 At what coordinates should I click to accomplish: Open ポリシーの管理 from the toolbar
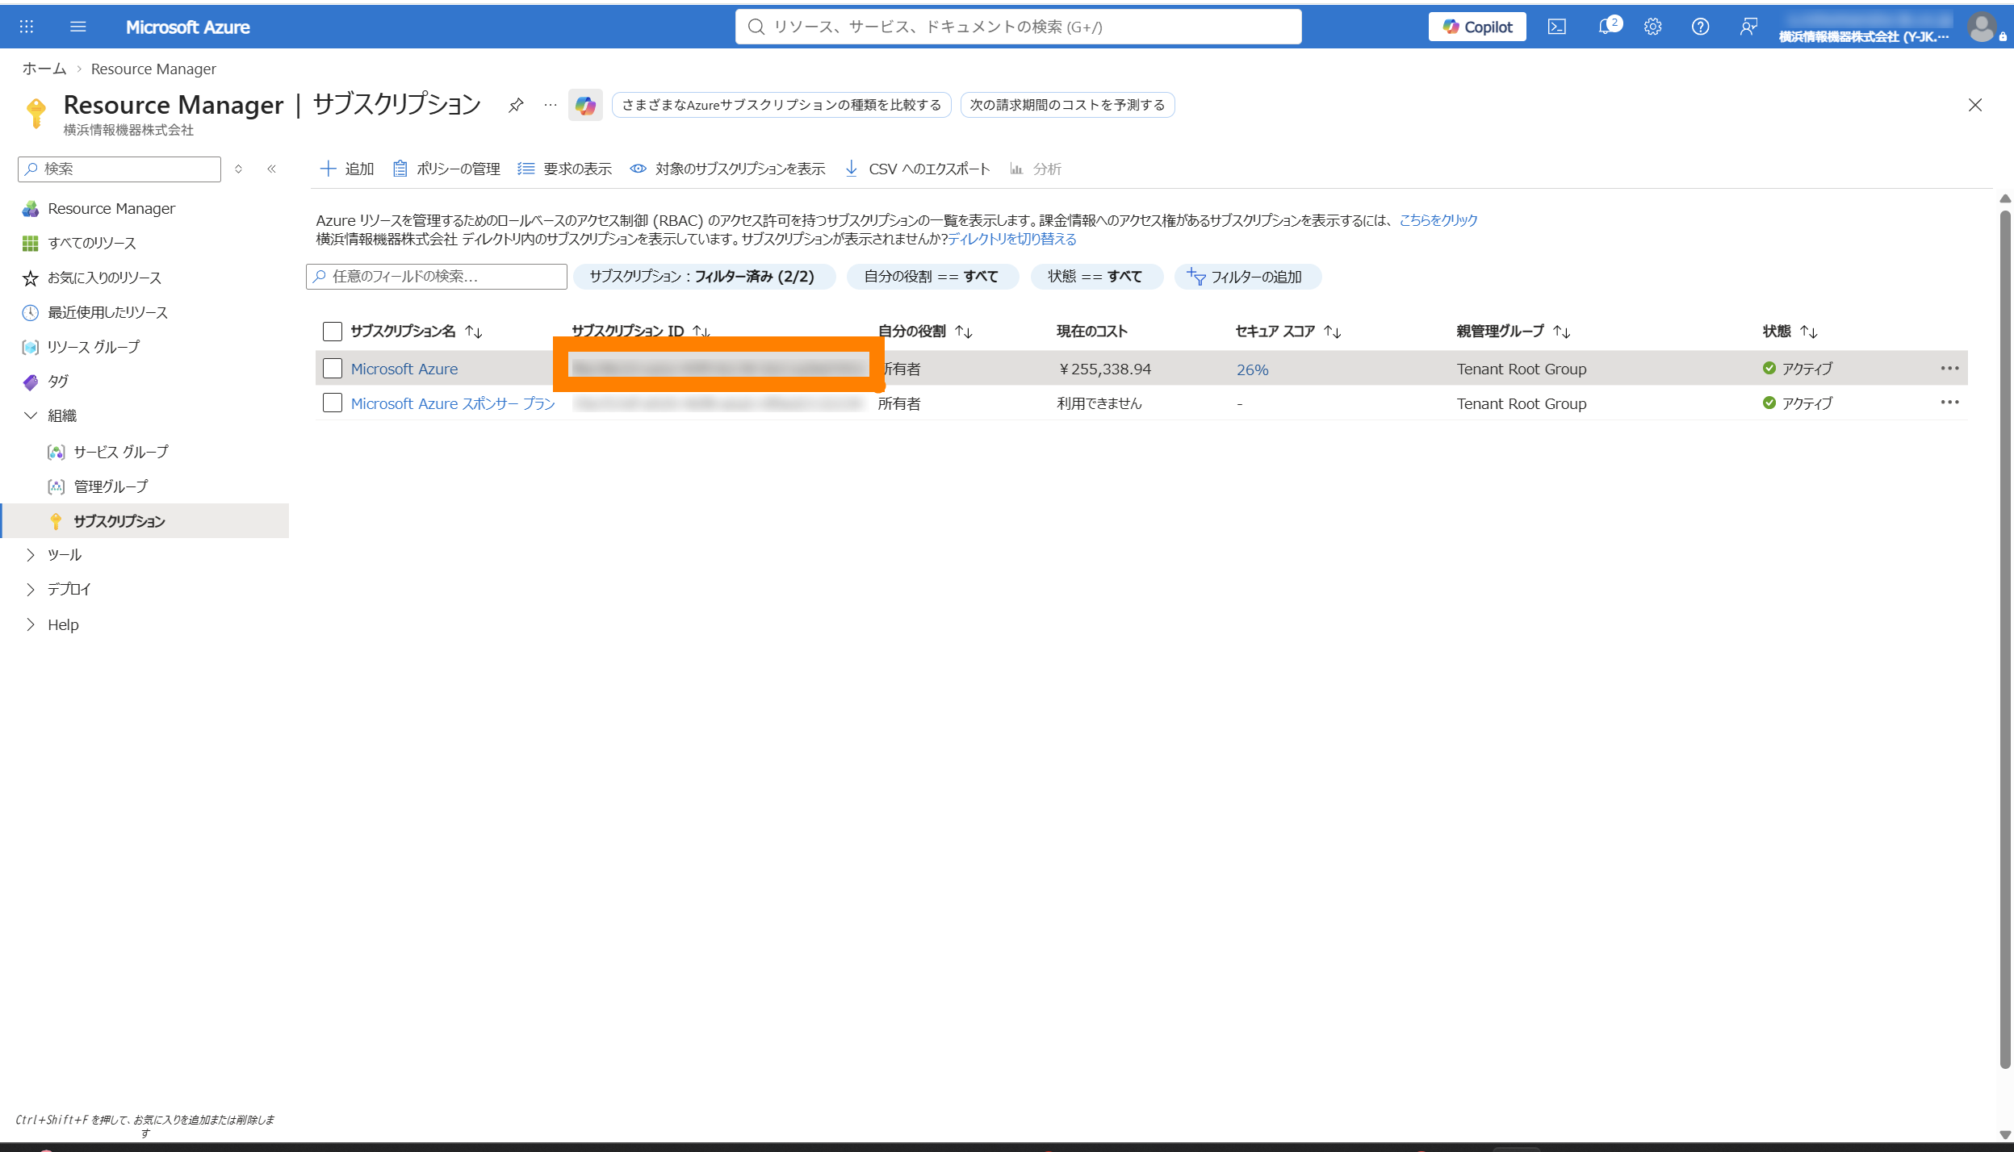[446, 169]
